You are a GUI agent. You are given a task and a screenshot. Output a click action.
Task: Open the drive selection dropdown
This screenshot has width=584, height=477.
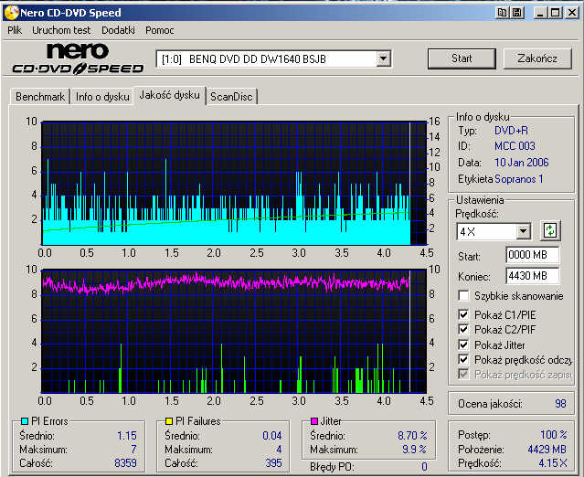pyautogui.click(x=383, y=58)
